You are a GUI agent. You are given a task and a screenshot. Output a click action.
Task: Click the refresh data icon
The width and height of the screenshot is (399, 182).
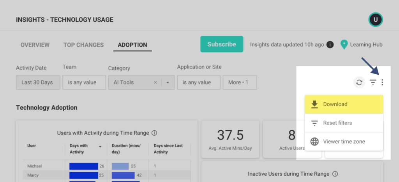[359, 82]
